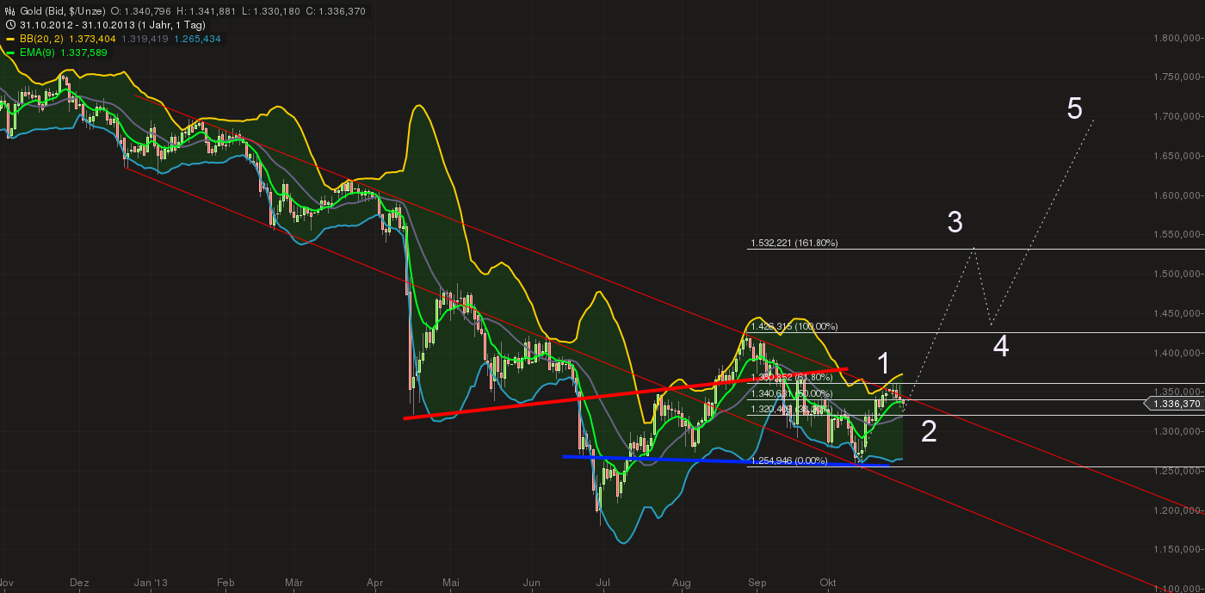
Task: Click the 31.10.2012 - 31.10.2013 date range
Action: point(77,25)
